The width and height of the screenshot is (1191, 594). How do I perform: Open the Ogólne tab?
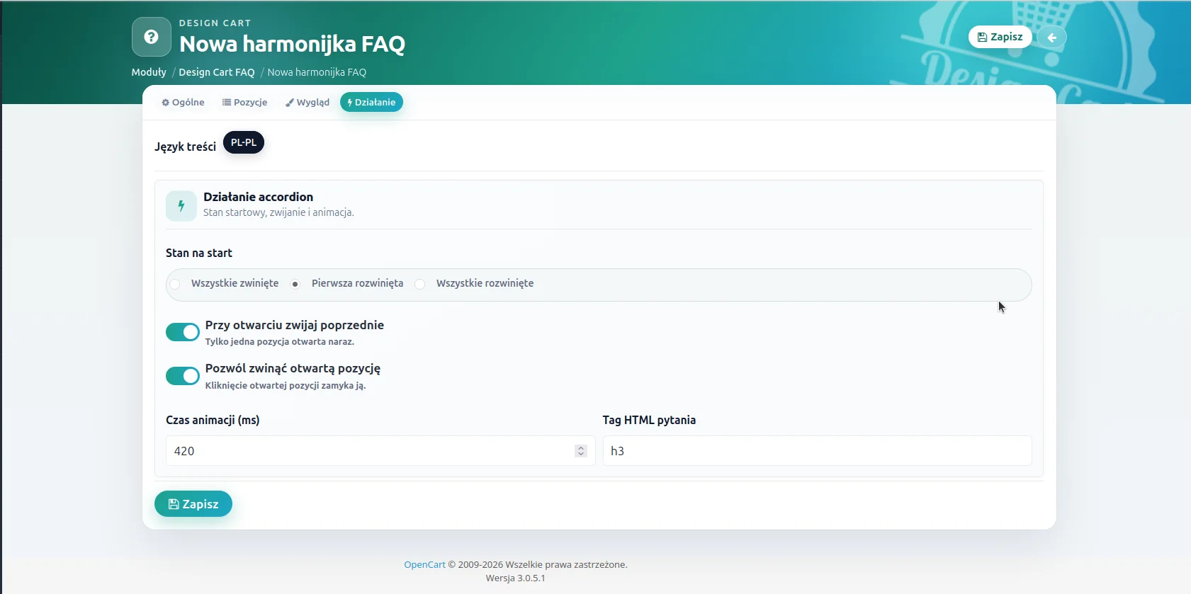tap(183, 102)
